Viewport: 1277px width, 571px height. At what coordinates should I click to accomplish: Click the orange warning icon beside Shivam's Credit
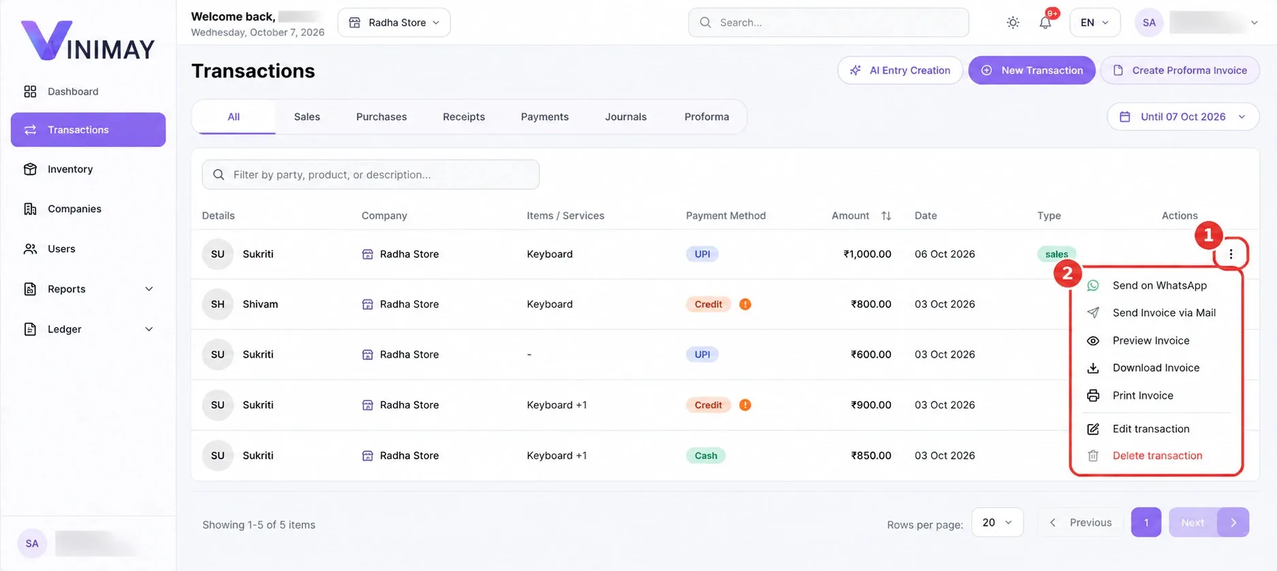pyautogui.click(x=745, y=304)
